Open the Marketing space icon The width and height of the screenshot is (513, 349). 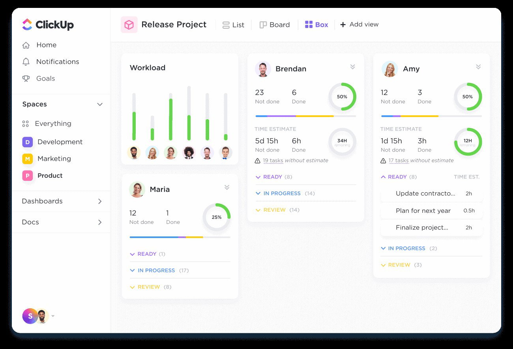tap(27, 159)
